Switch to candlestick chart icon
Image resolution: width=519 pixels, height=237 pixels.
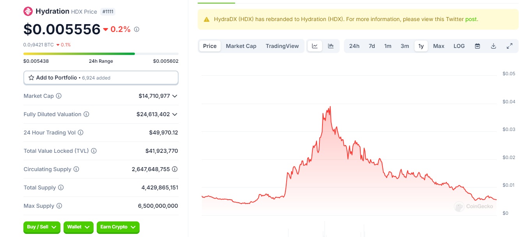(331, 46)
